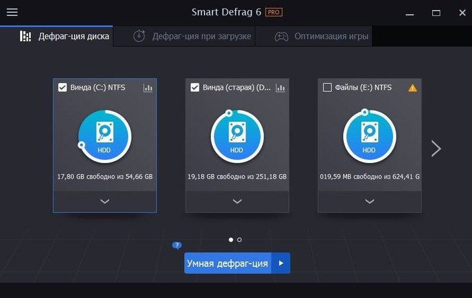Check the Файлы (E:) NTFS checkbox

point(327,87)
